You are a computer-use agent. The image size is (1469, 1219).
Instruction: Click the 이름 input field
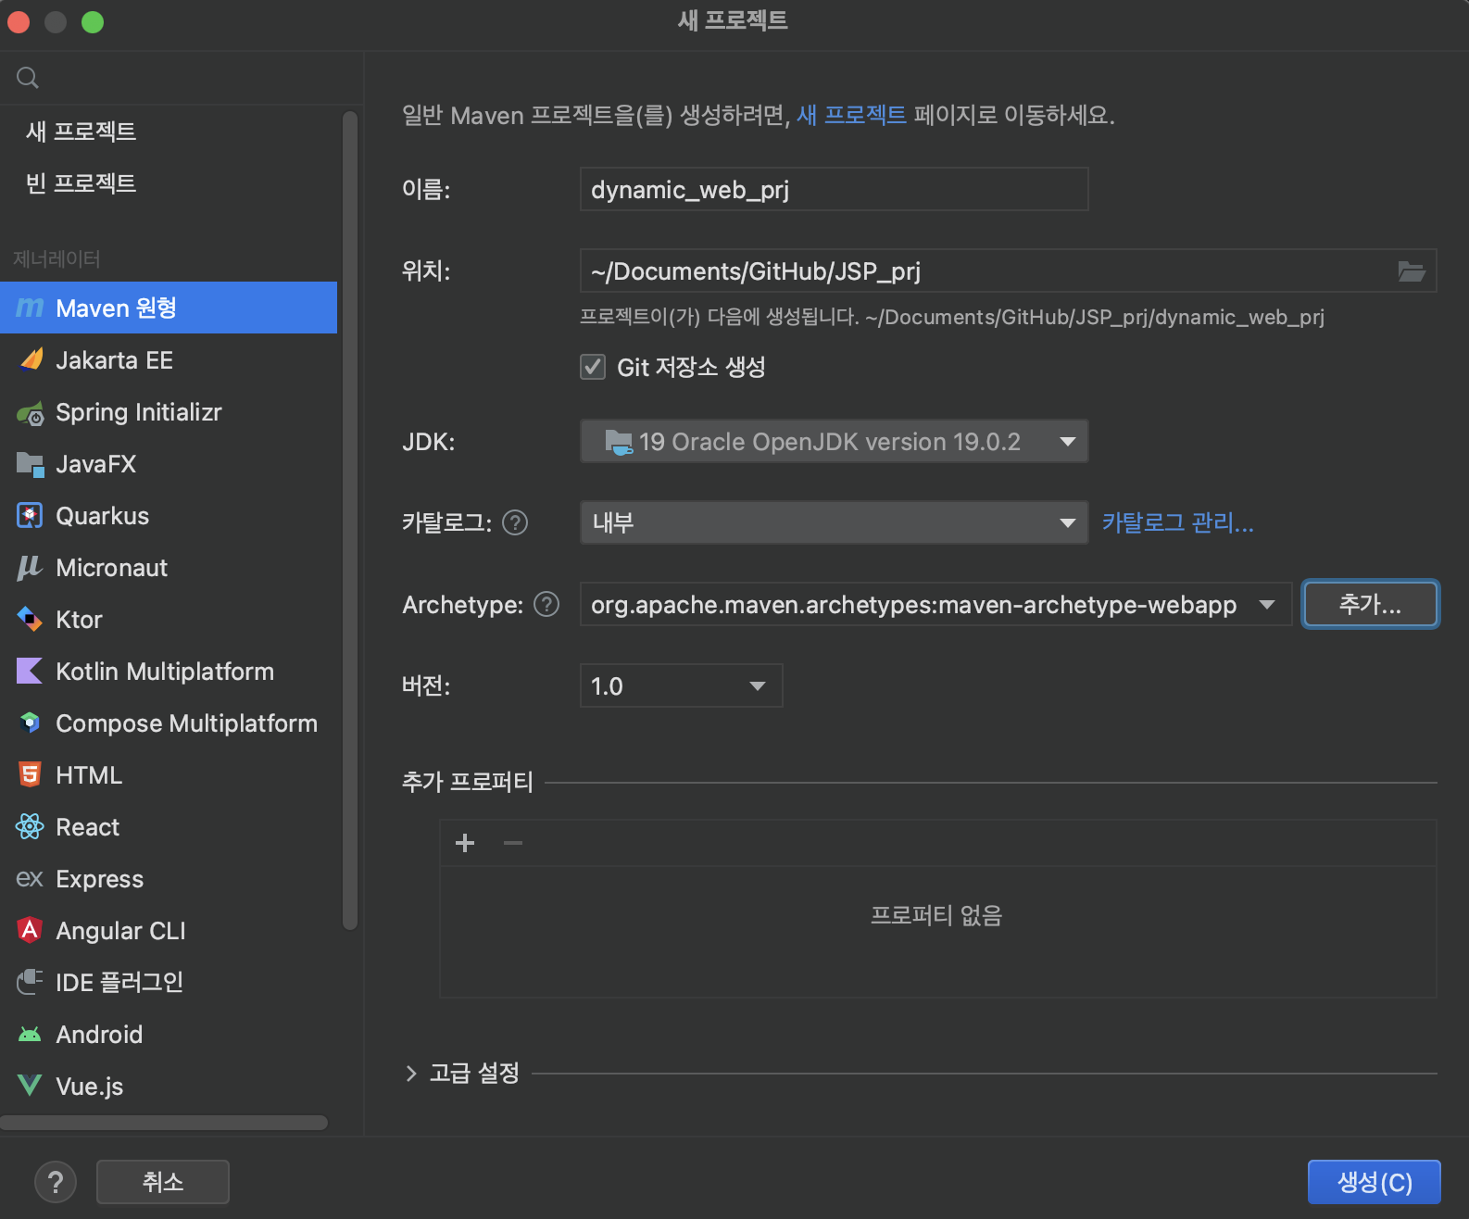[834, 189]
